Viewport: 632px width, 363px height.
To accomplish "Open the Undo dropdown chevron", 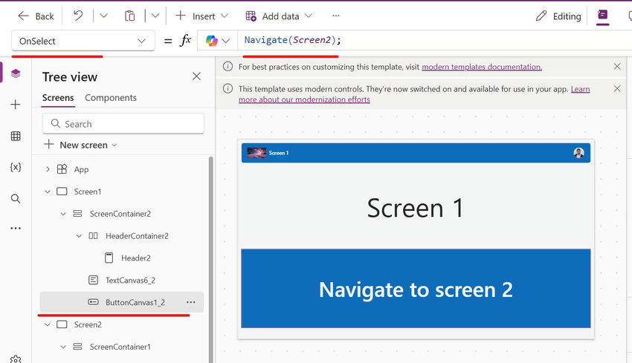I will [103, 16].
